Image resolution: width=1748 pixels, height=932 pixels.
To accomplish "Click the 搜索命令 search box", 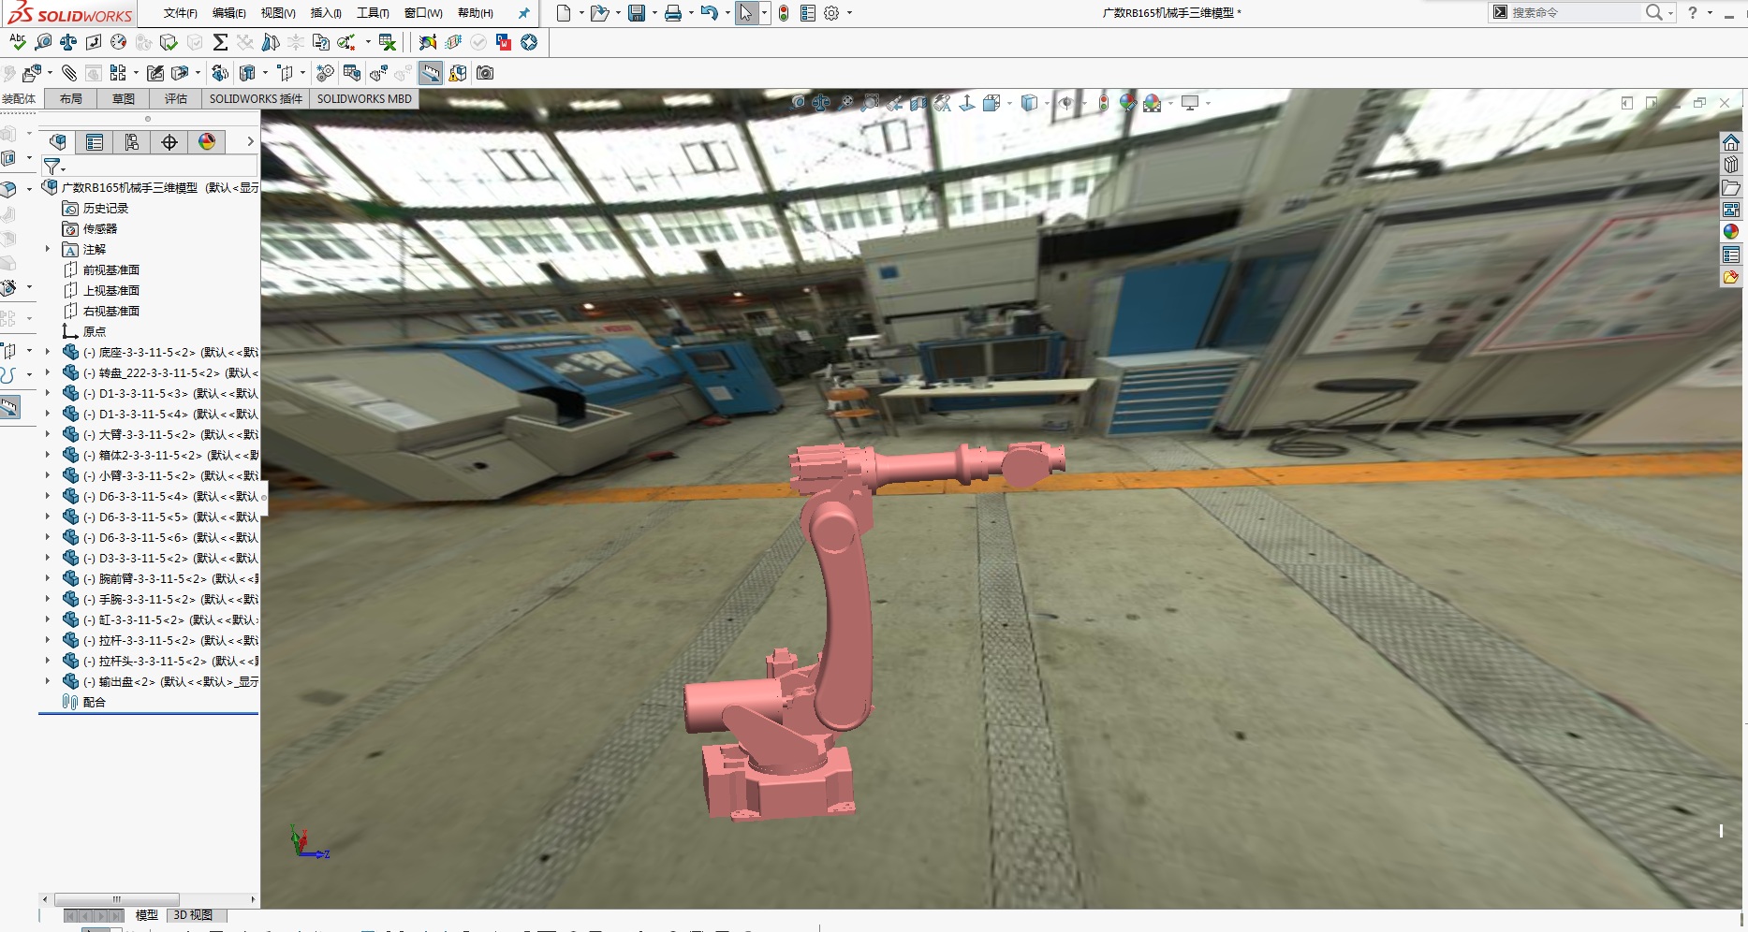I will pos(1576,12).
